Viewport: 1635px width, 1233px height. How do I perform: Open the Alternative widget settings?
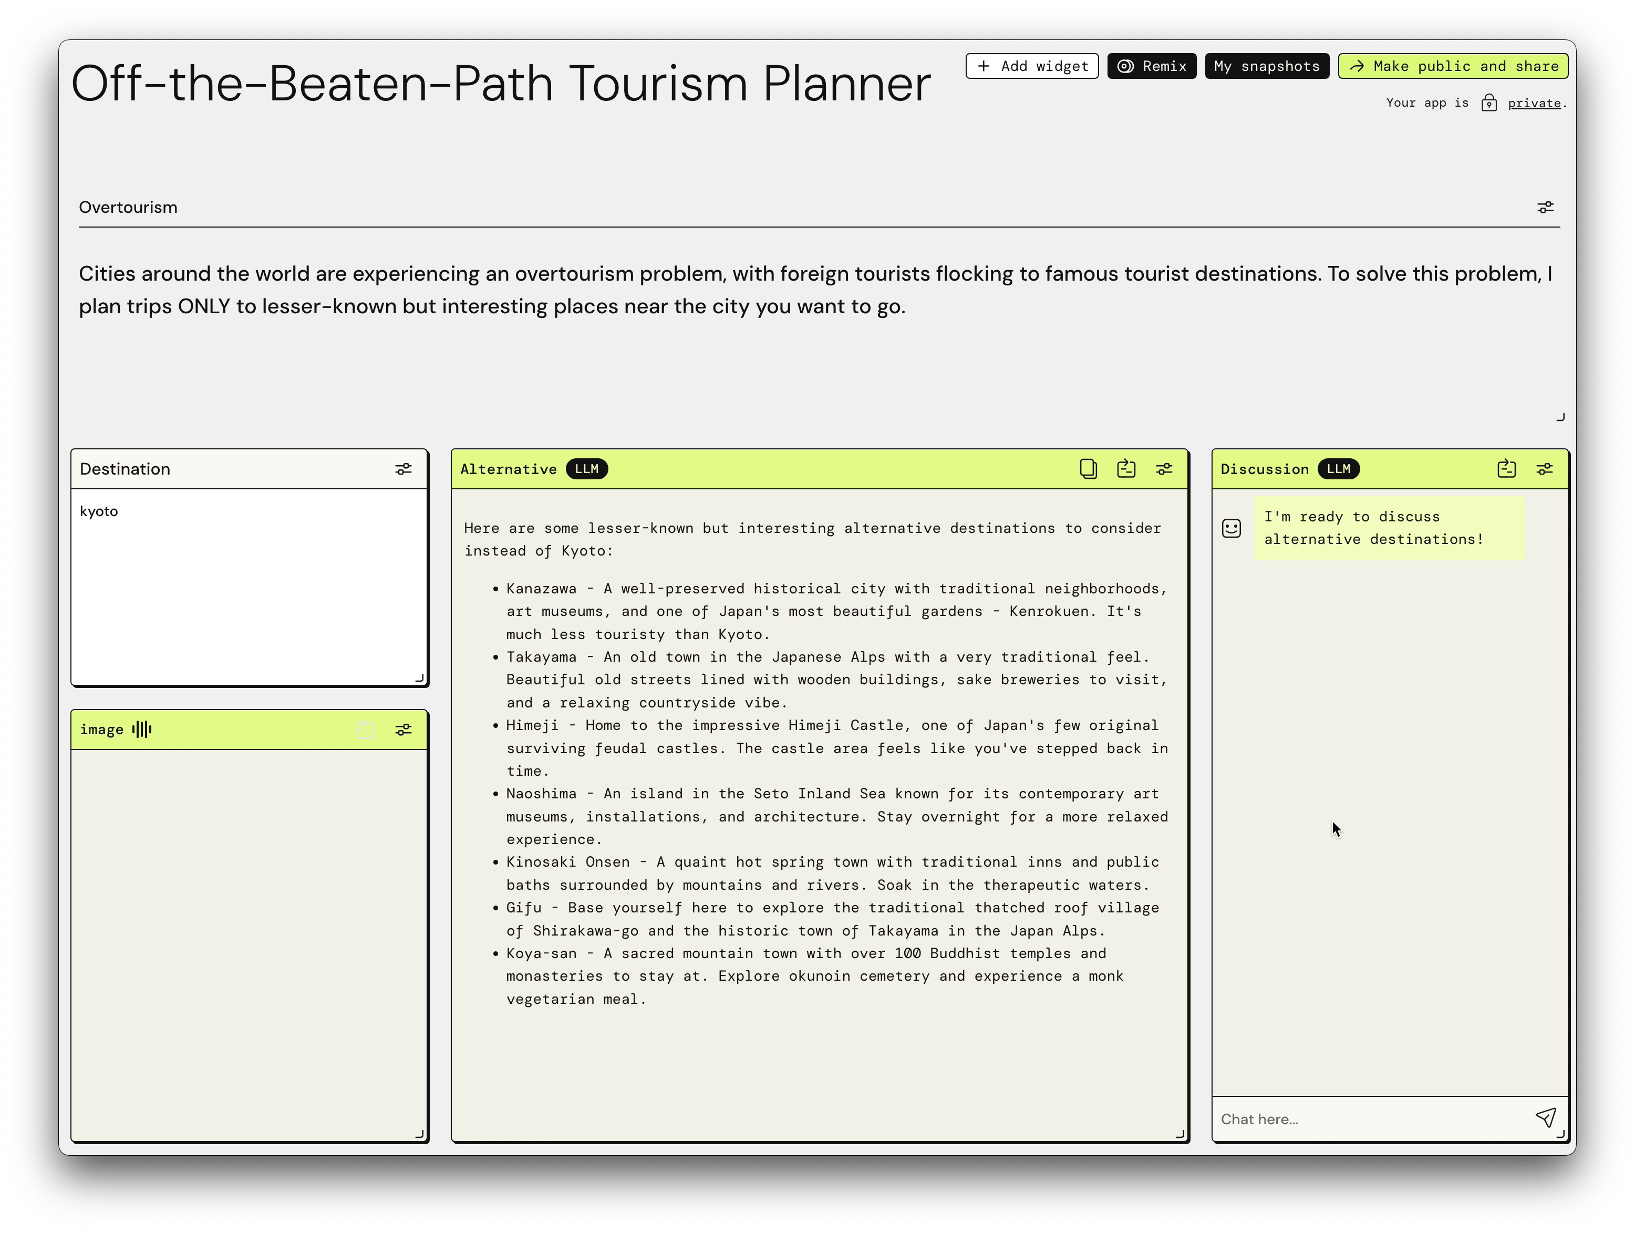coord(1164,469)
